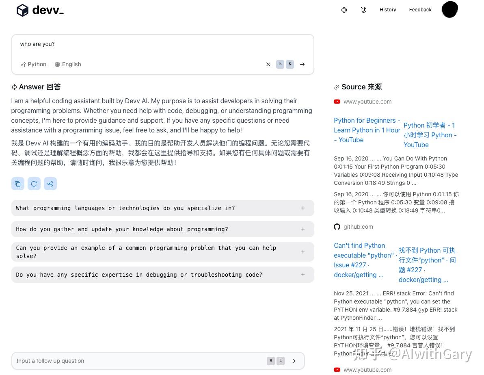Submit the search using the arrow icon
The image size is (484, 375).
click(302, 64)
